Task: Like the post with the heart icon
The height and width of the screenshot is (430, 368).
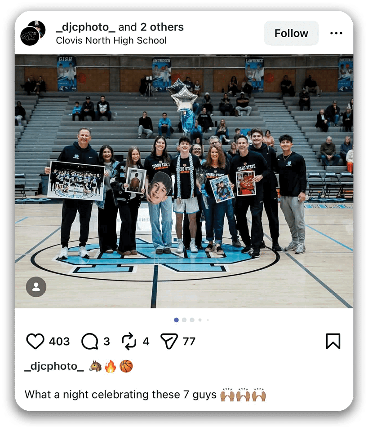Action: (35, 342)
